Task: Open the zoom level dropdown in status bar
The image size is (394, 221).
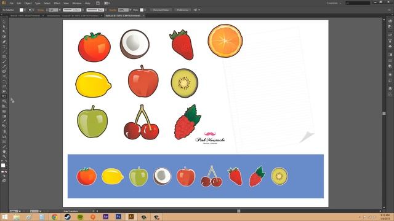Action: coord(20,211)
